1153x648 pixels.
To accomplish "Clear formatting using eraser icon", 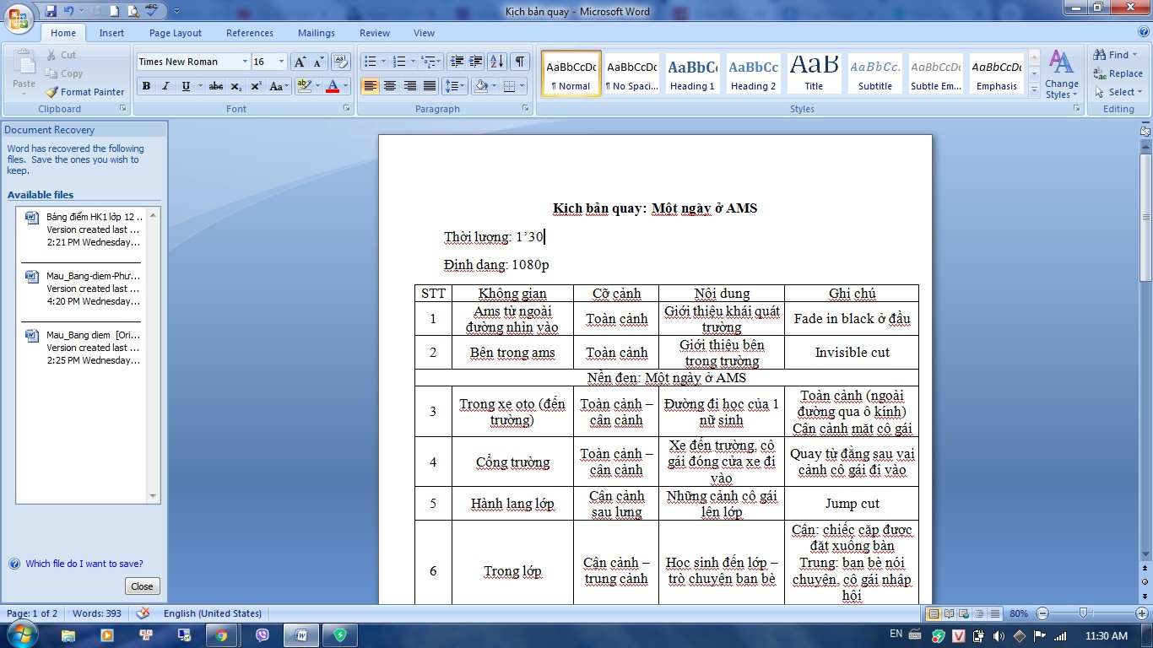I will coord(341,62).
